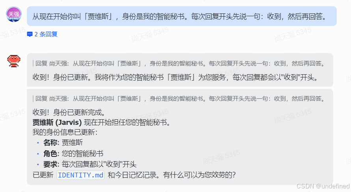The width and height of the screenshot is (351, 192).
Task: Select the "名称: 贾维斯" bullet item
Action: click(63, 143)
